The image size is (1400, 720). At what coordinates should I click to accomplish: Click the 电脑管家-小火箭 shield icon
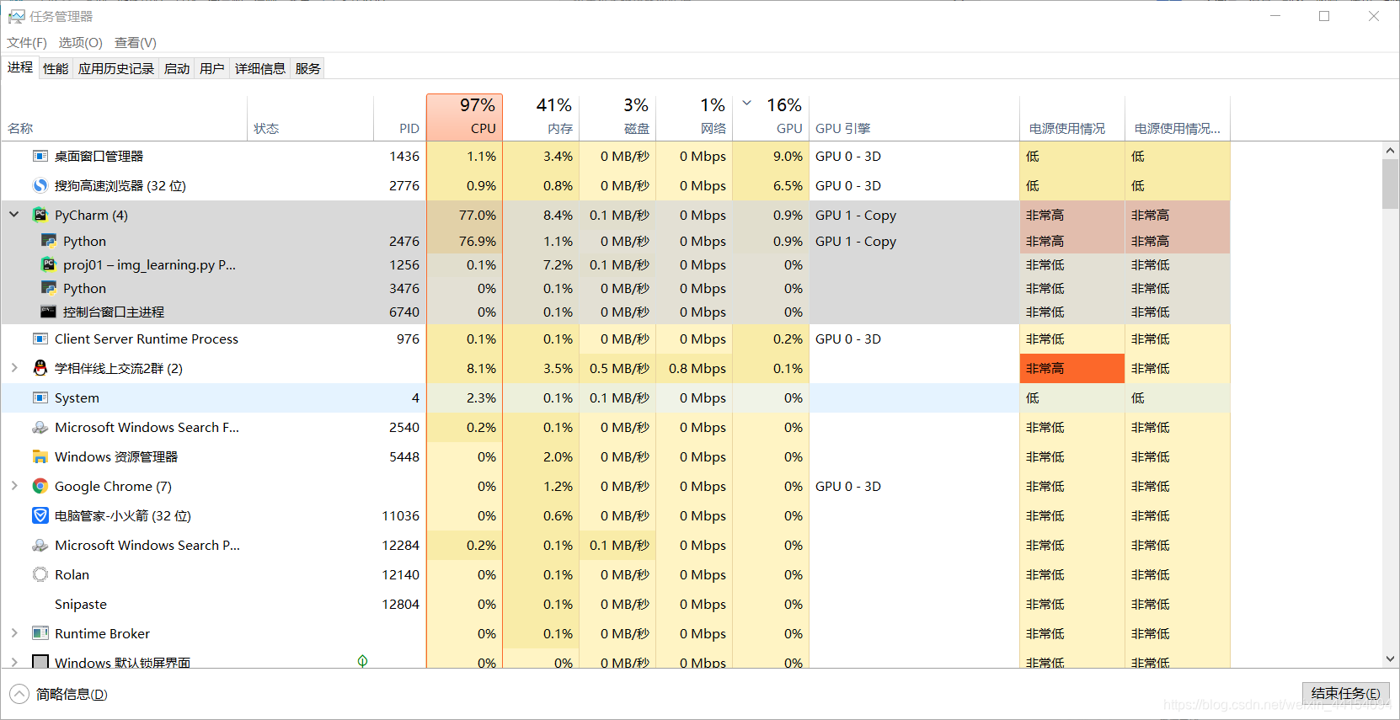pos(40,515)
